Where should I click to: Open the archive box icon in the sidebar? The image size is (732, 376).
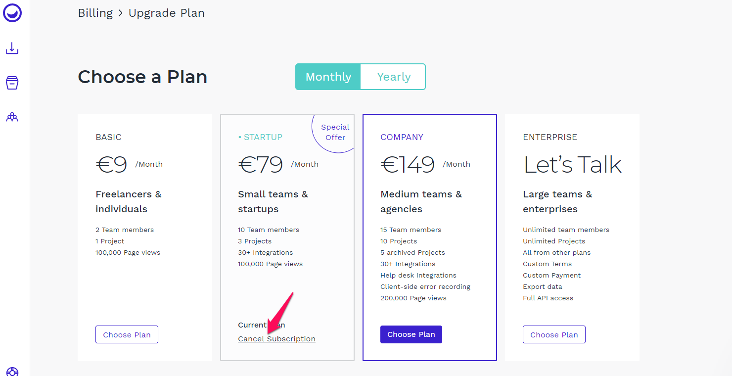pyautogui.click(x=12, y=83)
